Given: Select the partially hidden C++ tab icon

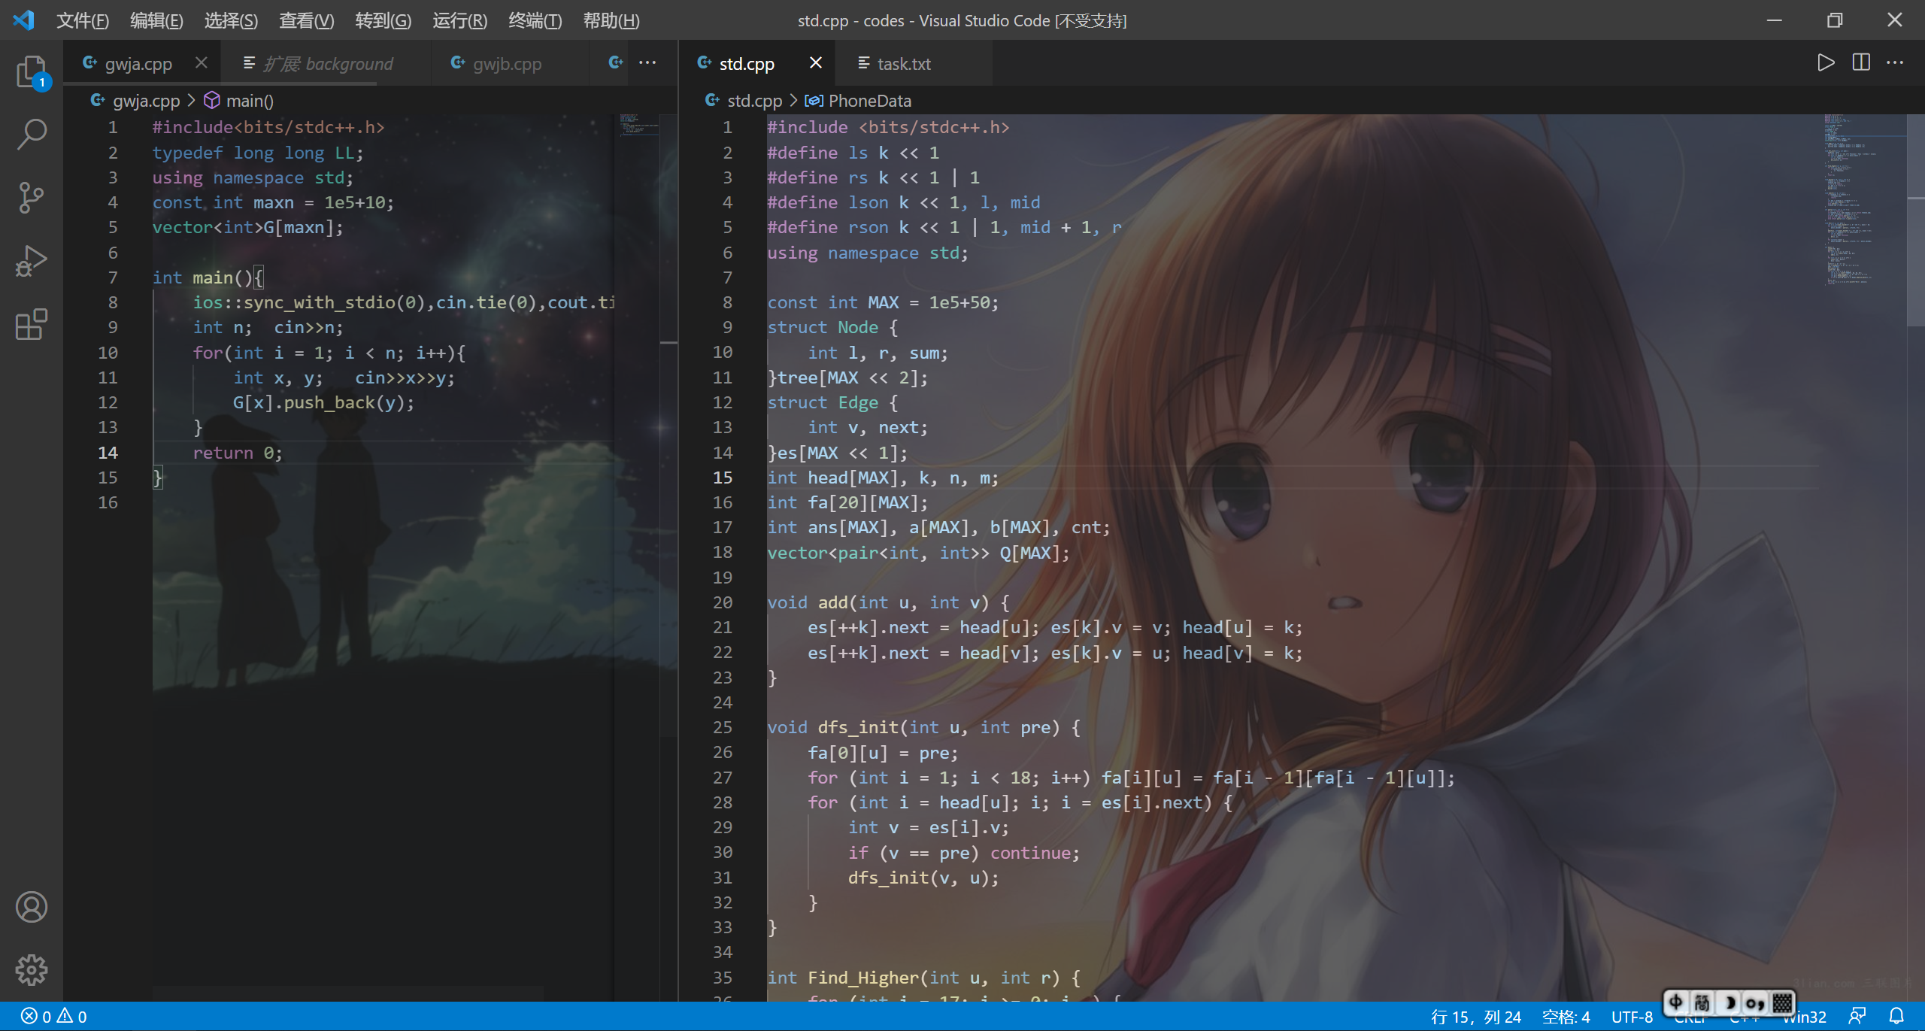Looking at the screenshot, I should [x=616, y=63].
